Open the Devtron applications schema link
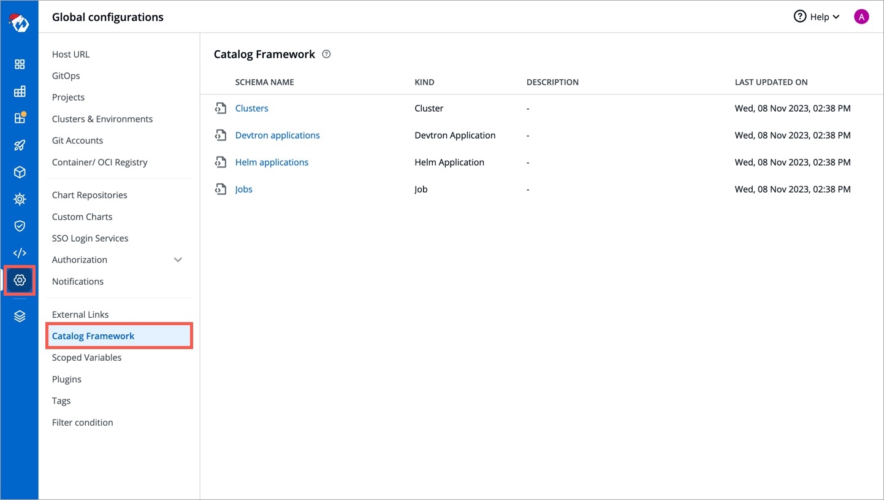The image size is (884, 500). click(277, 135)
